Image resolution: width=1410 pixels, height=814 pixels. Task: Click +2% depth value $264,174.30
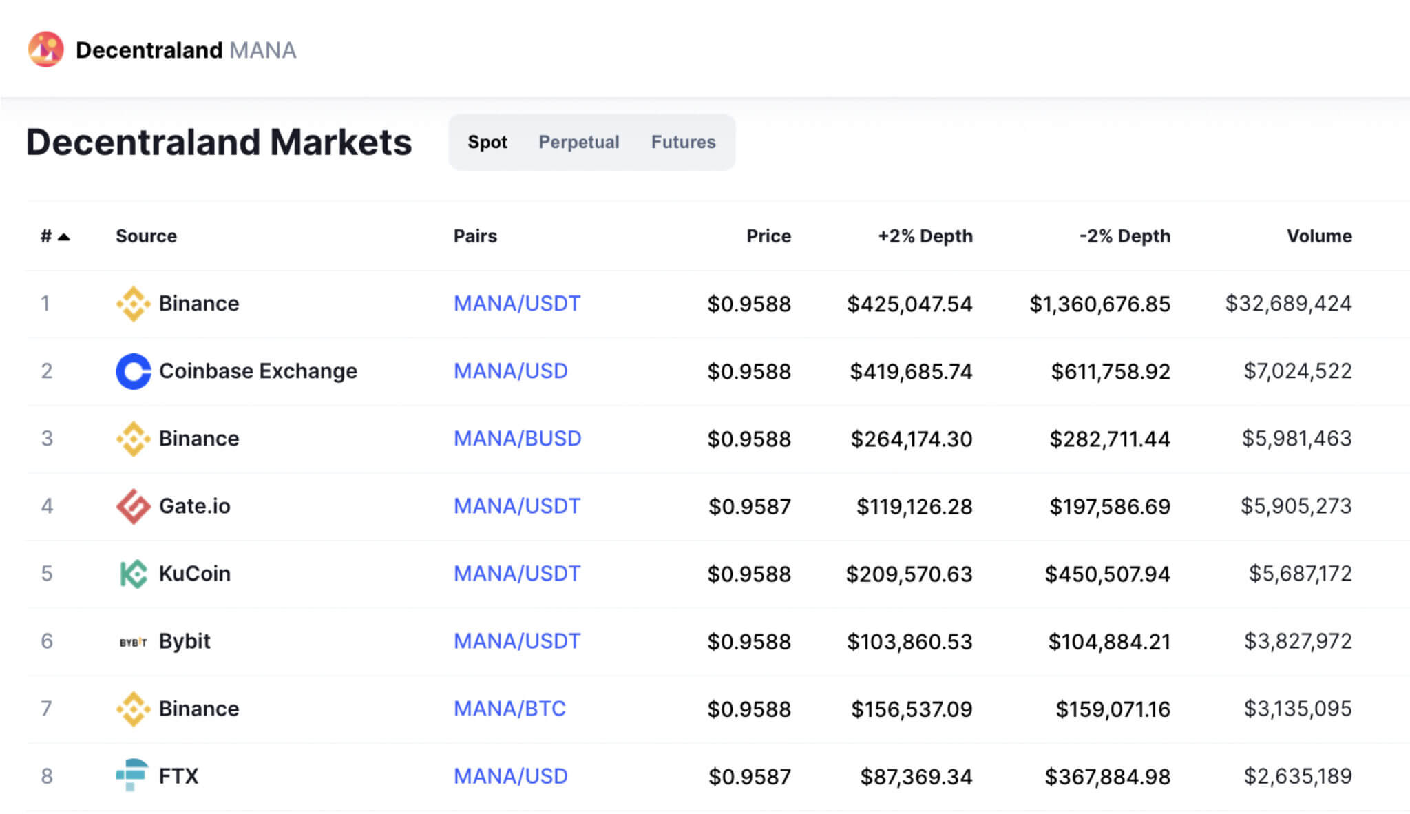(912, 439)
